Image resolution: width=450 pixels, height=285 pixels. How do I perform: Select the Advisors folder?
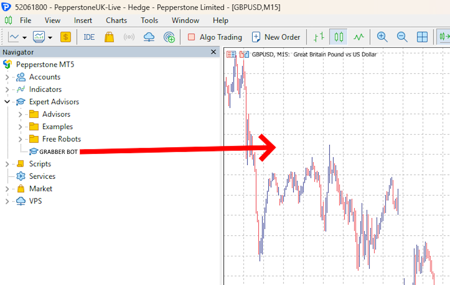[x=56, y=114]
